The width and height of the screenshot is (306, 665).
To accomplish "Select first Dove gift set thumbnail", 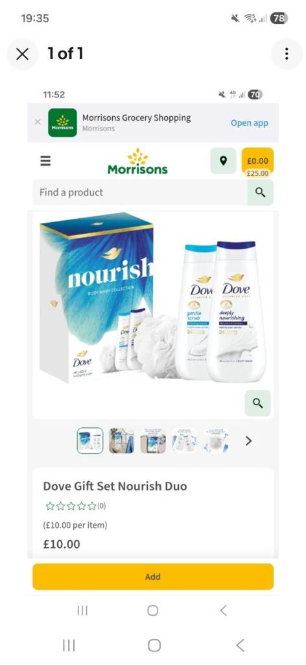I will point(90,441).
